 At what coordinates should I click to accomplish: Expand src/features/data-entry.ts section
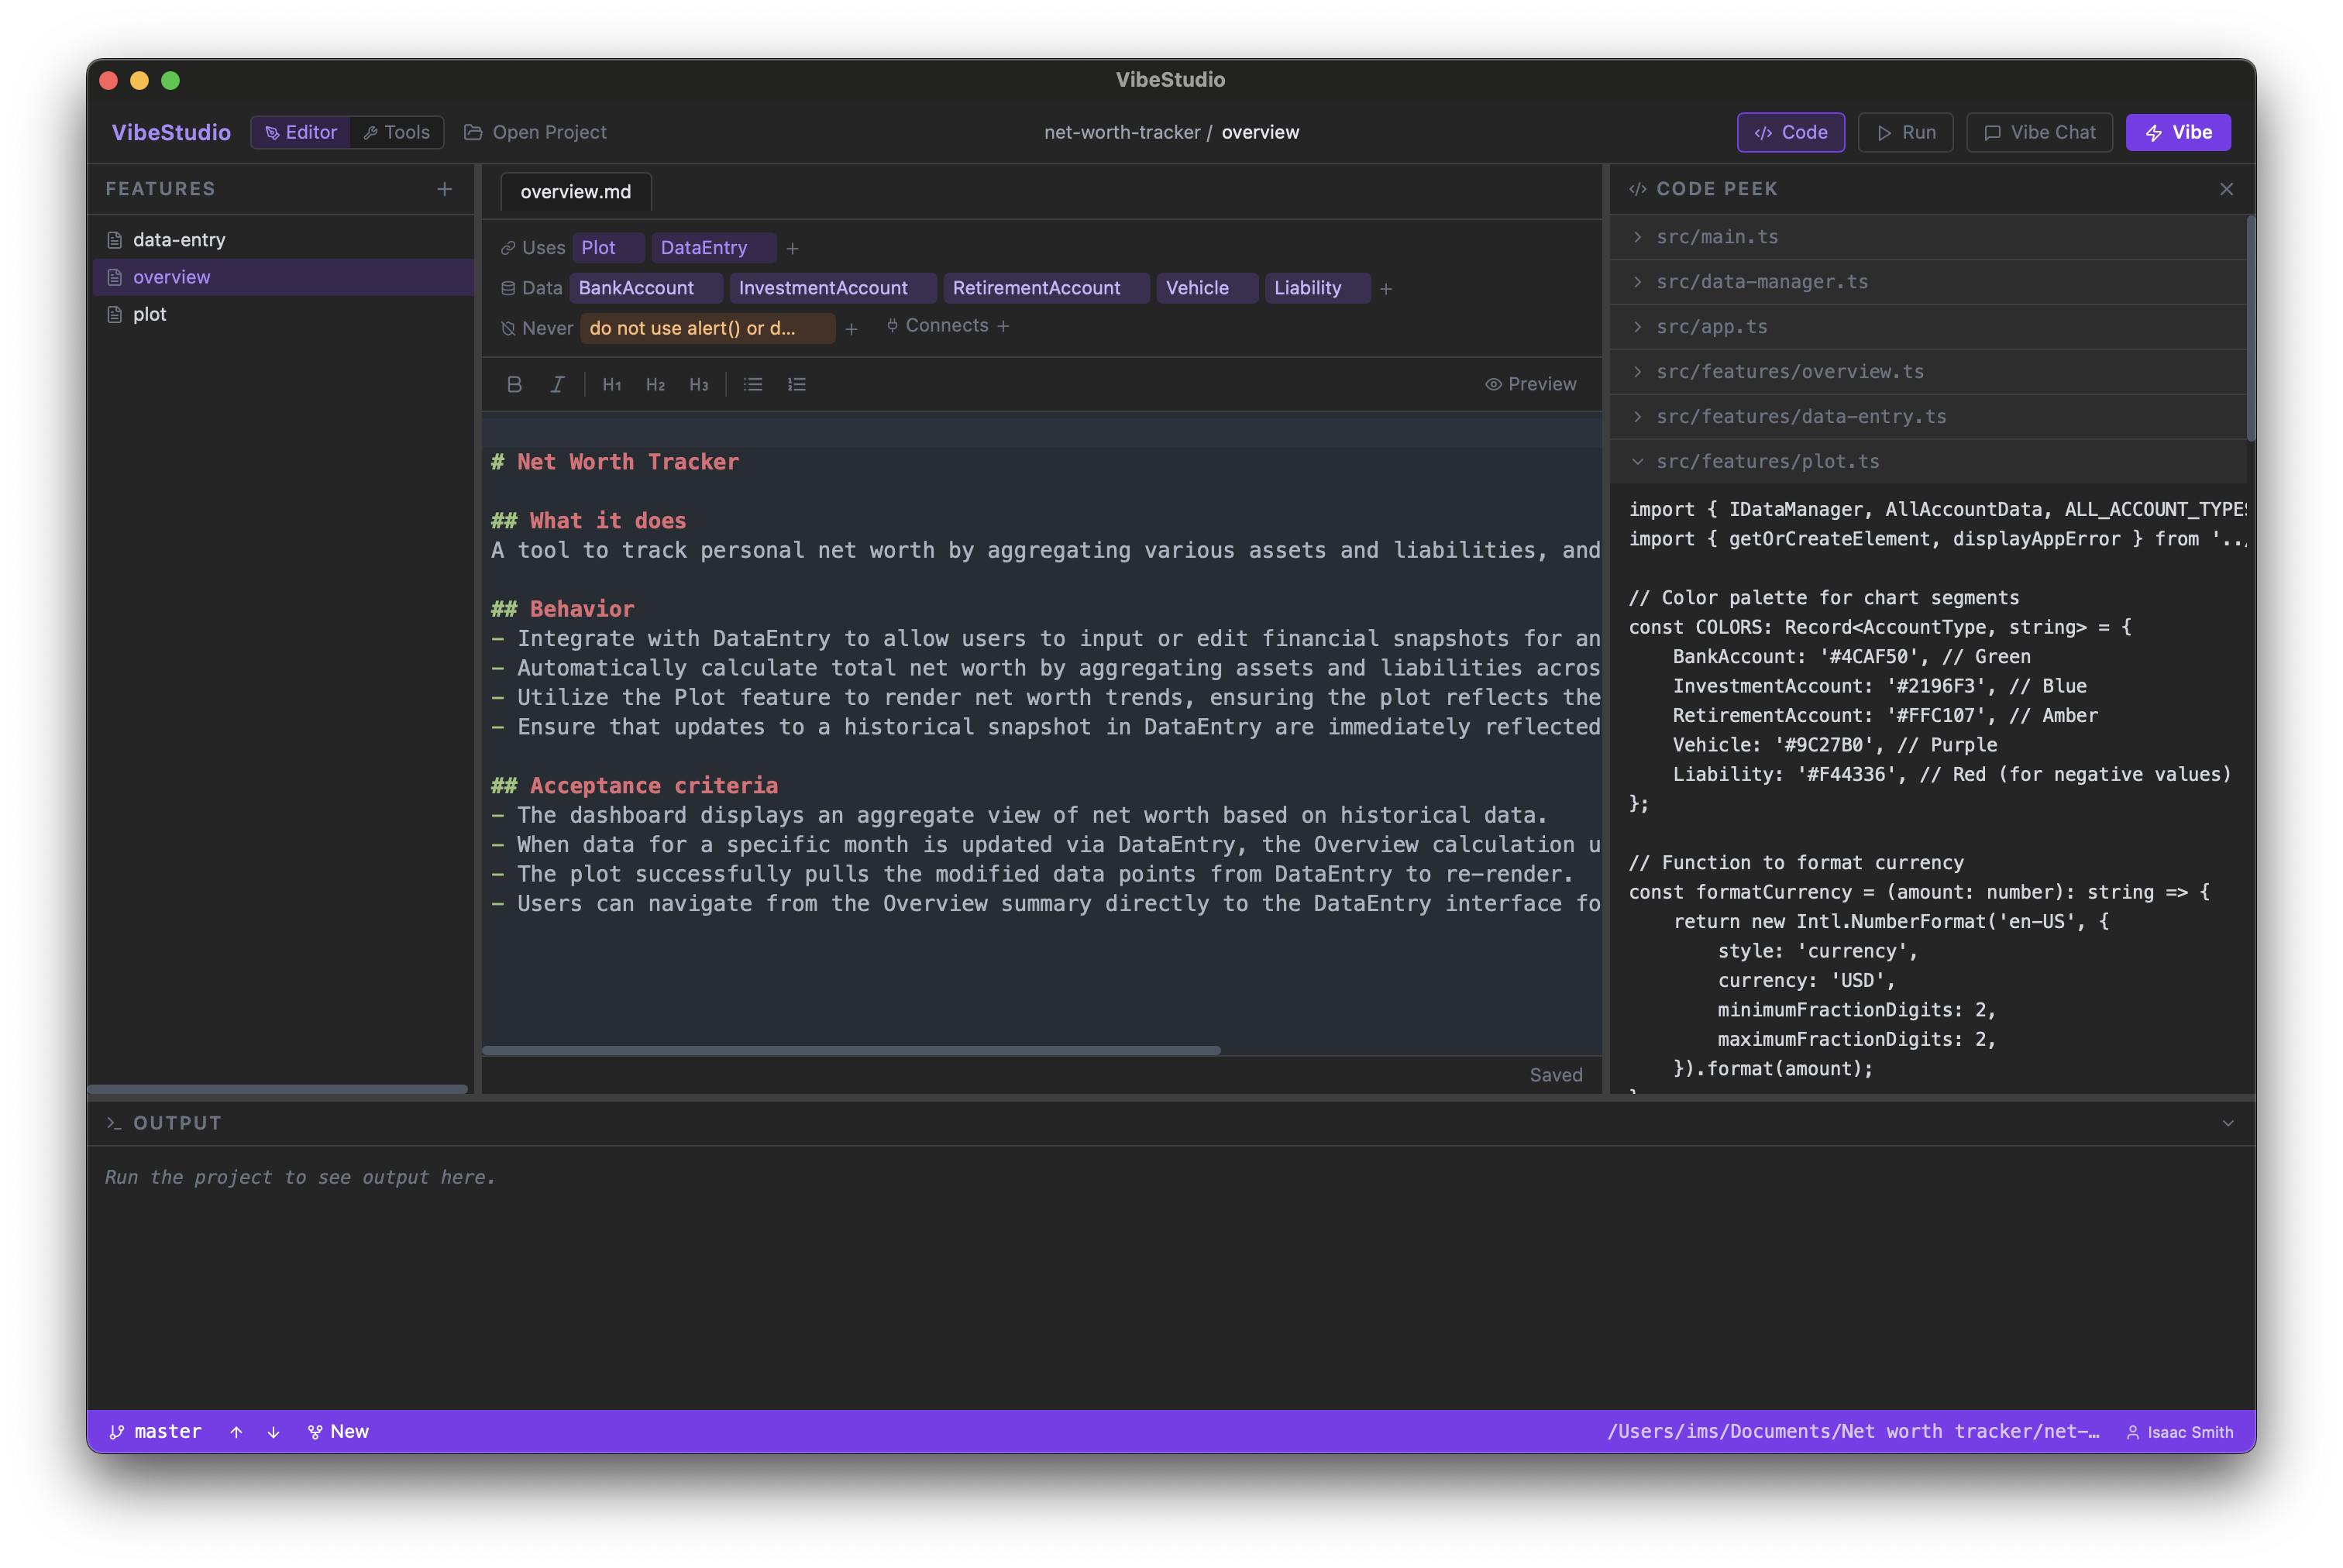coord(1928,417)
